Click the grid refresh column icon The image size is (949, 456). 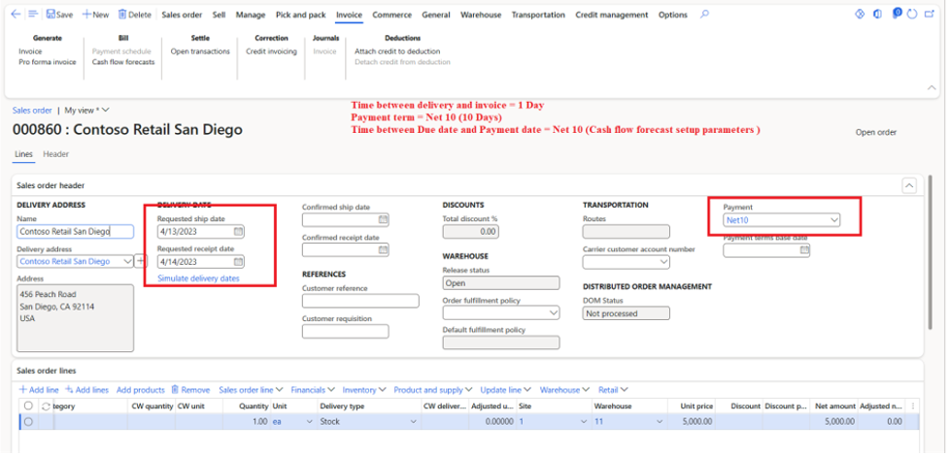pyautogui.click(x=46, y=407)
